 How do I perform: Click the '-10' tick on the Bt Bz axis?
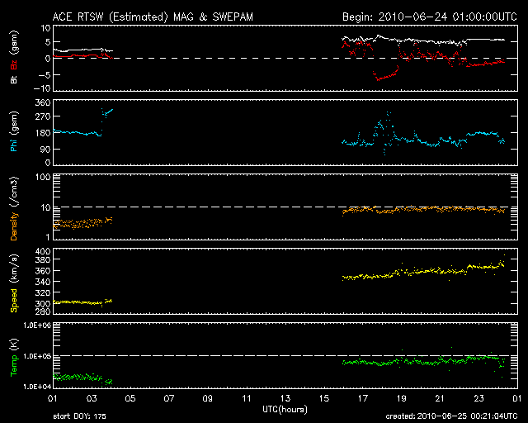pyautogui.click(x=42, y=88)
